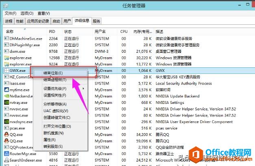The height and width of the screenshot is (166, 255).
Task: Choose 转到服务(S) in context menu
Action: click(x=60, y=147)
